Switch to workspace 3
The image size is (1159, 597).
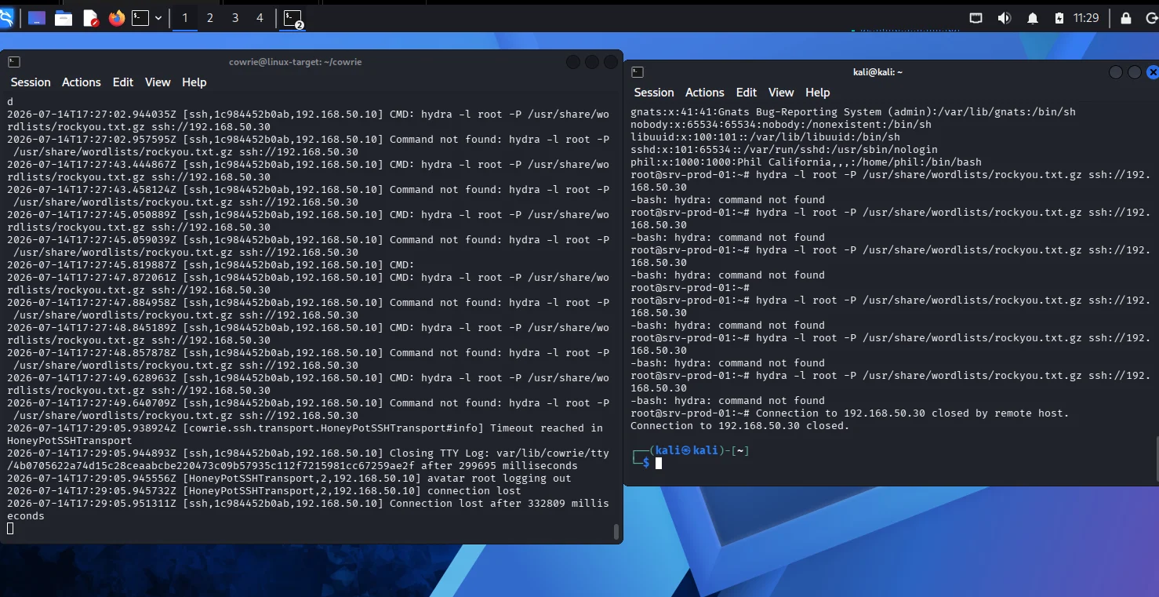point(235,18)
